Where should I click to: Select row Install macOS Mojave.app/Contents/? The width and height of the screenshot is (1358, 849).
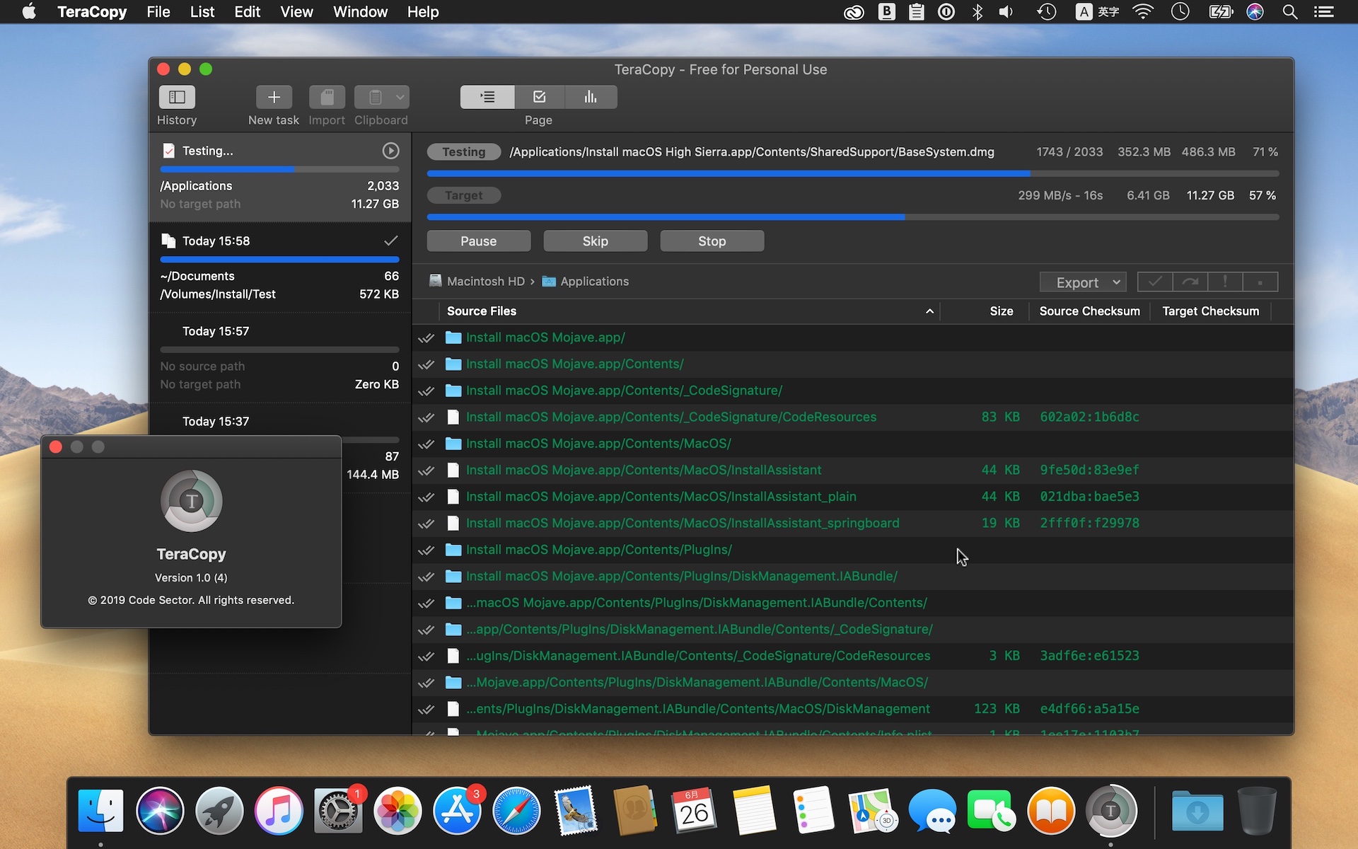coord(853,364)
